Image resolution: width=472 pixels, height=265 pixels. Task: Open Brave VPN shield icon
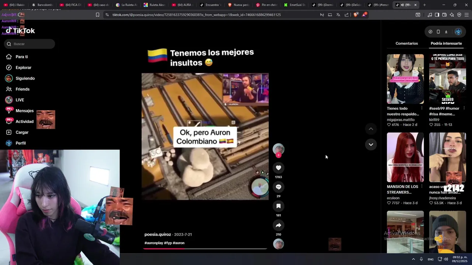pos(459,15)
